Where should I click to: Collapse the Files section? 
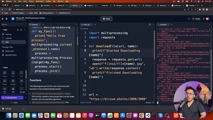(2, 30)
